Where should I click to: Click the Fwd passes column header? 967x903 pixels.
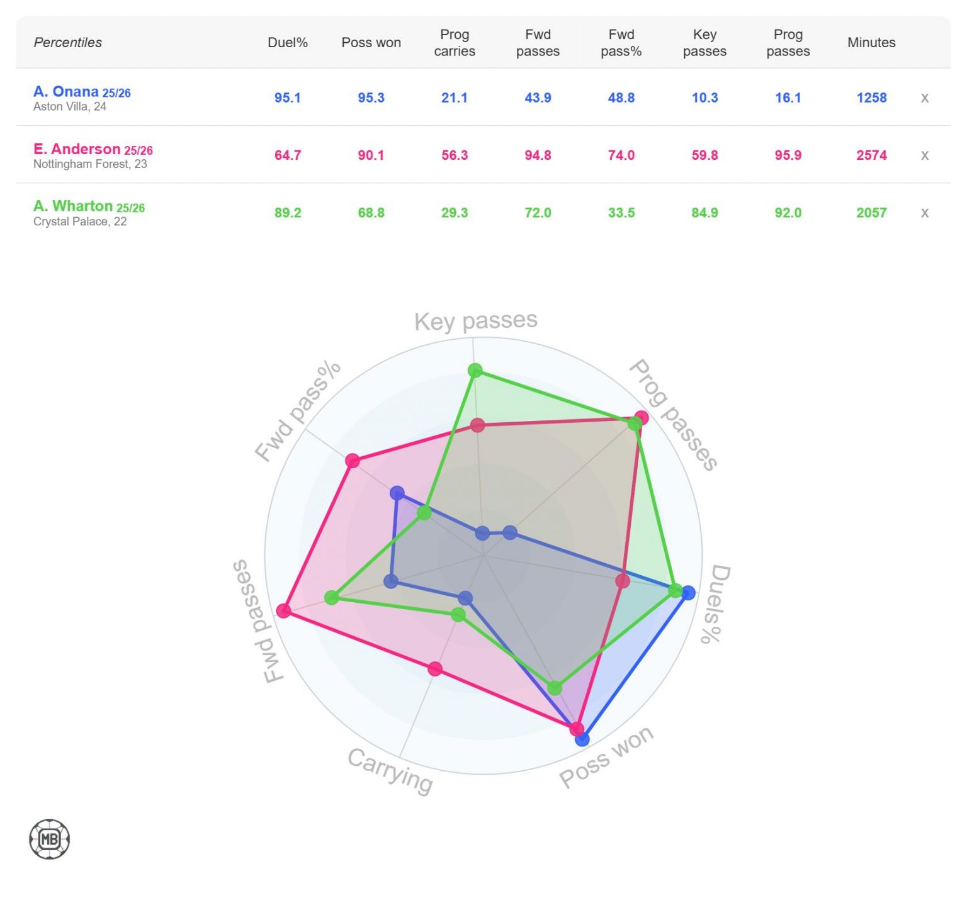(x=538, y=43)
